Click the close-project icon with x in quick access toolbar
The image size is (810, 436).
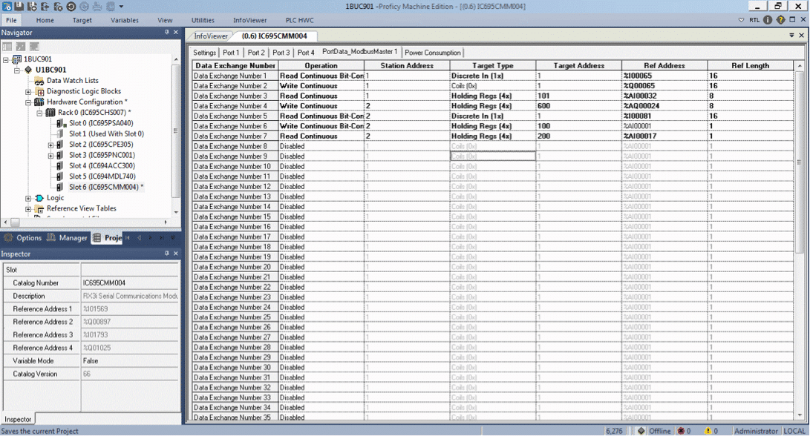tap(58, 6)
